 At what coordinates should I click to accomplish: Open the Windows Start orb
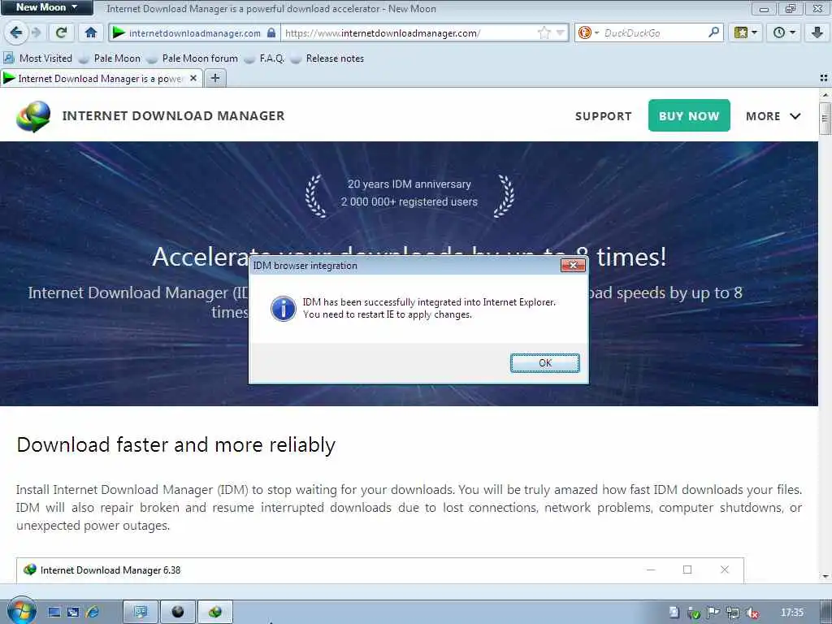click(21, 611)
